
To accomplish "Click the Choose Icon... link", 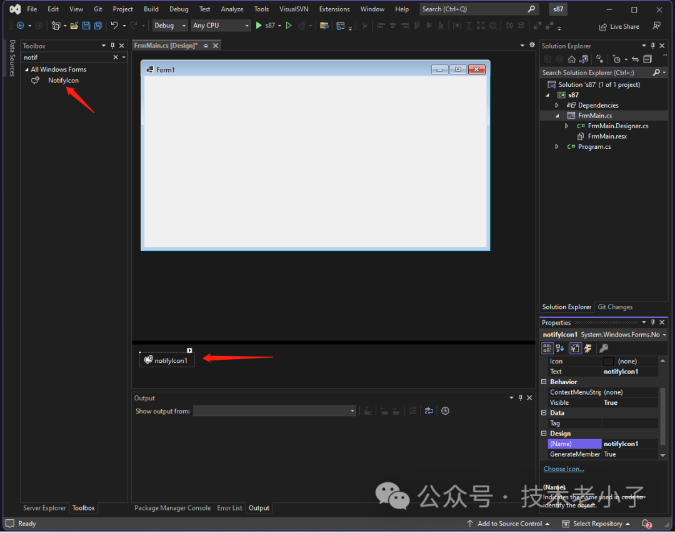I will (564, 469).
